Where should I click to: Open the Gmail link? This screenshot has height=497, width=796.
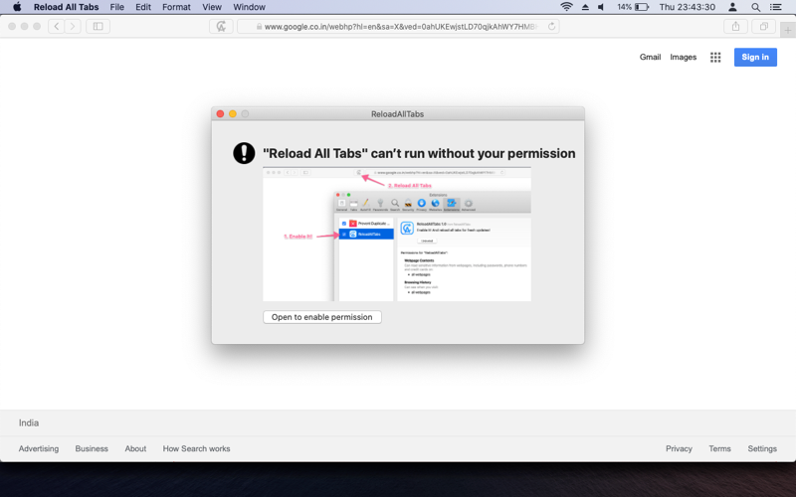pos(650,58)
